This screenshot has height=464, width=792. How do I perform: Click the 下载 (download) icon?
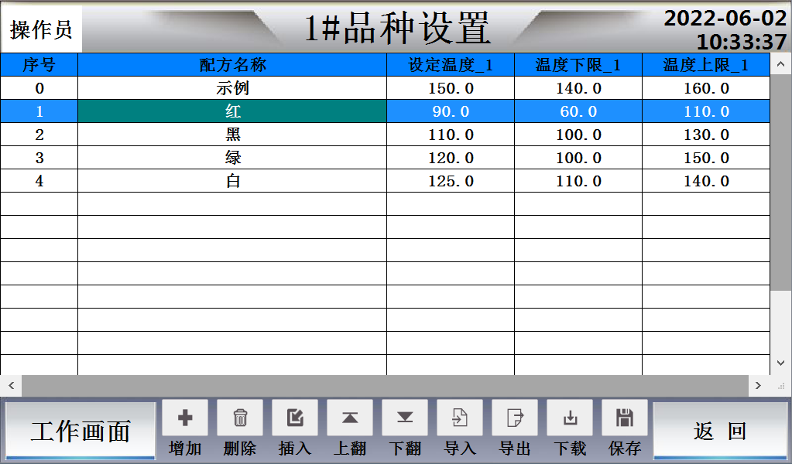[x=569, y=418]
